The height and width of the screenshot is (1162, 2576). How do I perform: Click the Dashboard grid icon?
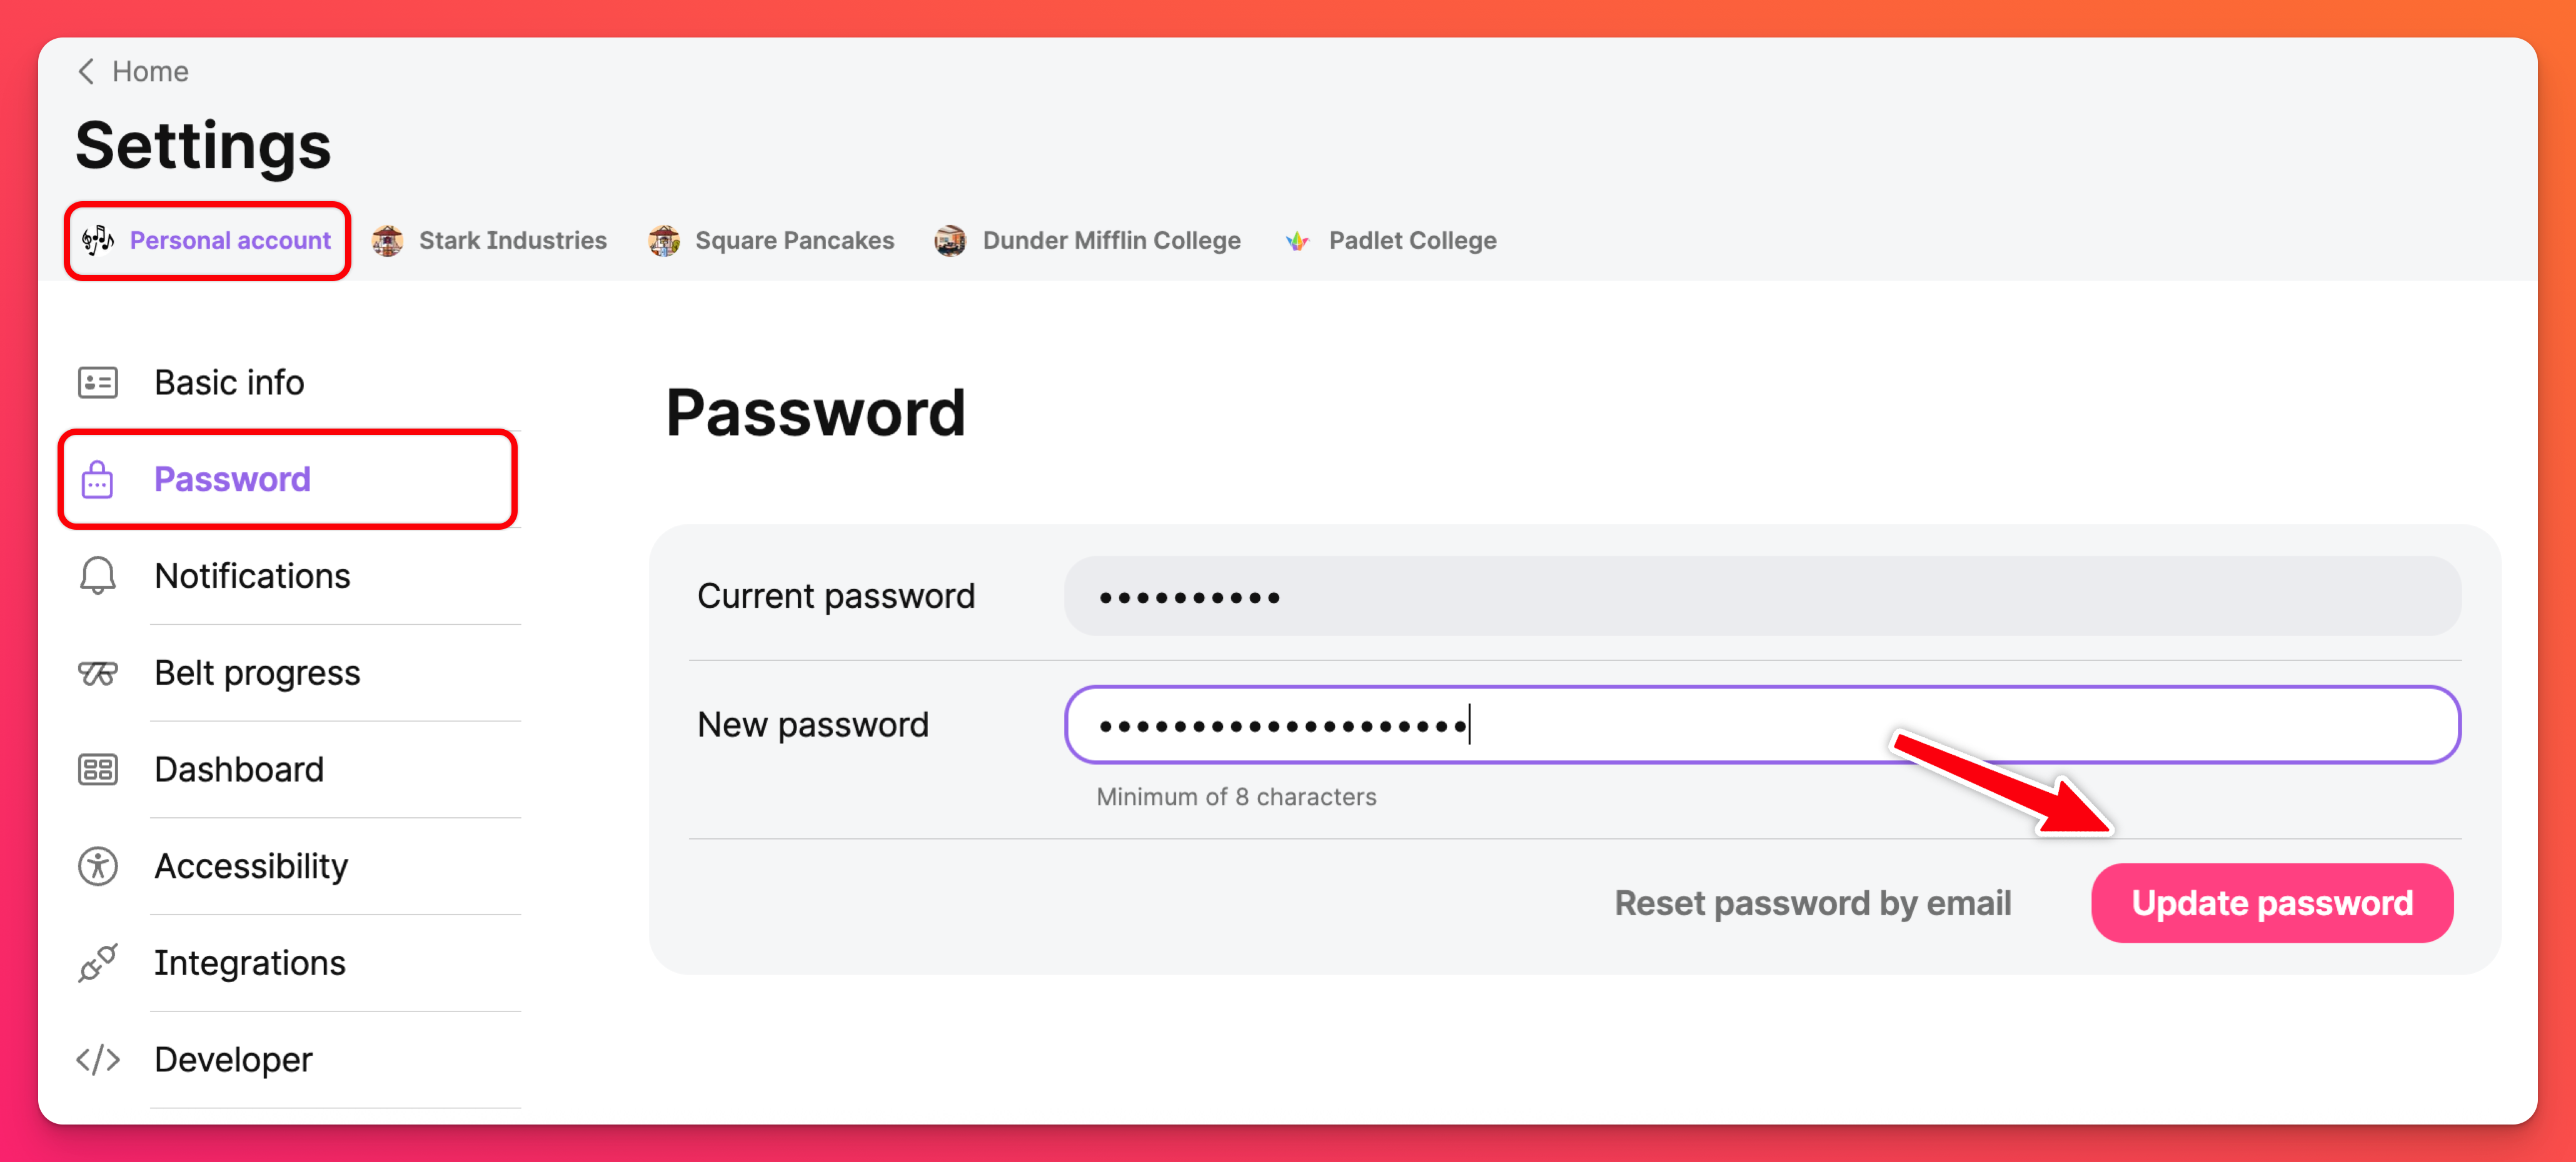click(x=98, y=769)
